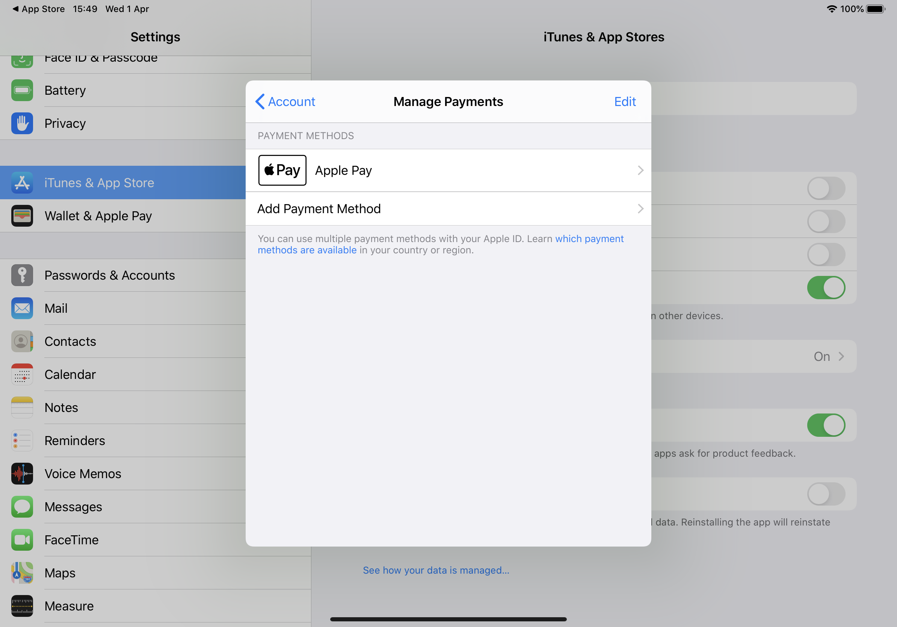Open the Voice Memos waveform icon
The height and width of the screenshot is (627, 897).
pyautogui.click(x=22, y=474)
